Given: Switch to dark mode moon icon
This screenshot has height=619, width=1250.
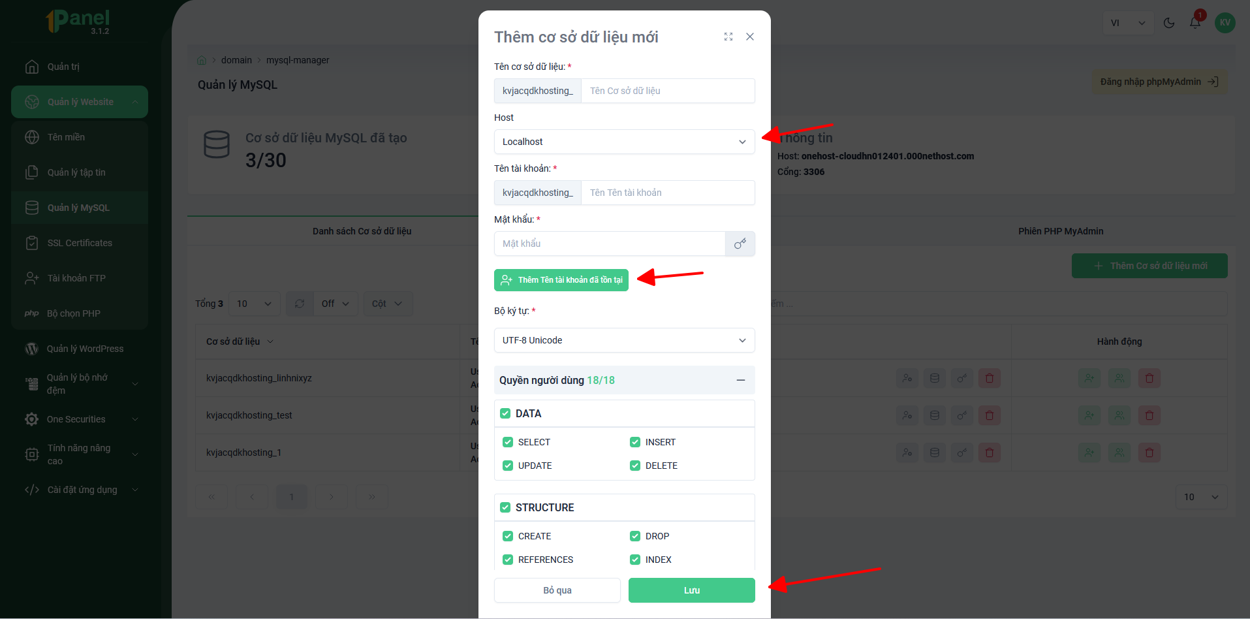Looking at the screenshot, I should coord(1169,23).
